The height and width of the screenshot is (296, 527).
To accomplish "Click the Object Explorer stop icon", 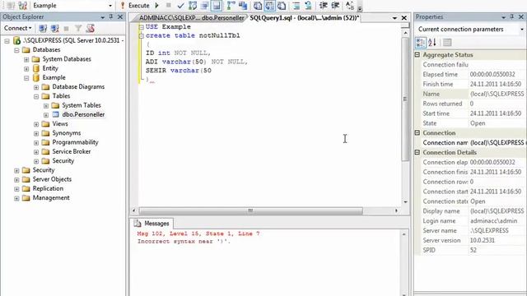I will coord(66,28).
